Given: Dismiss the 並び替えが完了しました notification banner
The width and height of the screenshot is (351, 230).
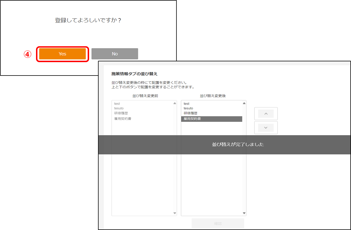Looking at the screenshot, I should (238, 145).
